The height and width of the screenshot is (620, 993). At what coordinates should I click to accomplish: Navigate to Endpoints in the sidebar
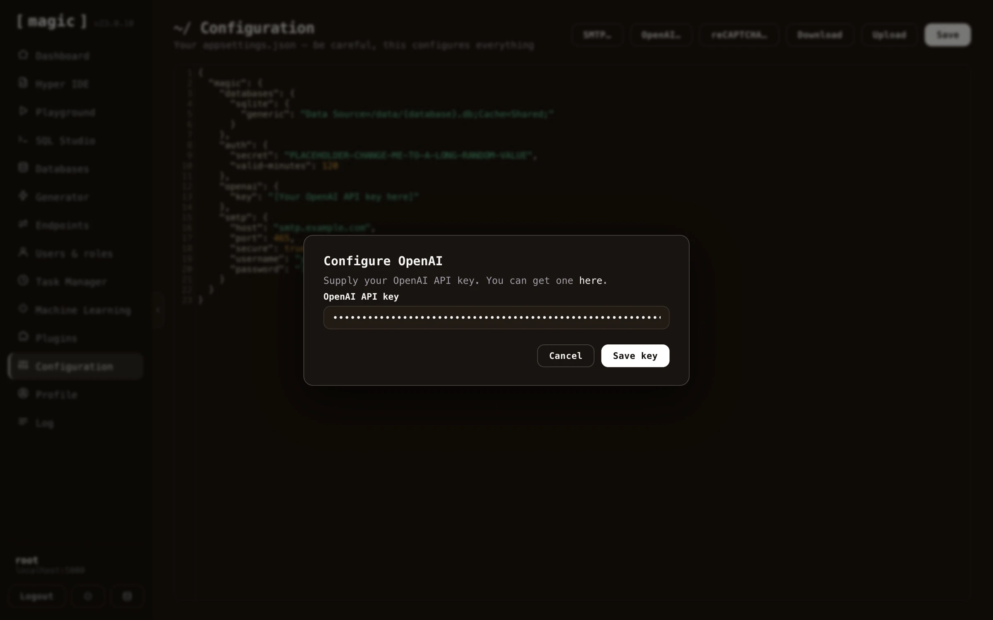[x=75, y=225]
